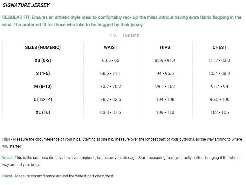Click the WAIST column header

pyautogui.click(x=111, y=47)
